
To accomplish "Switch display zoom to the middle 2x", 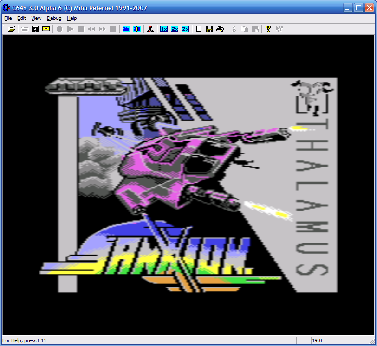I will 175,29.
